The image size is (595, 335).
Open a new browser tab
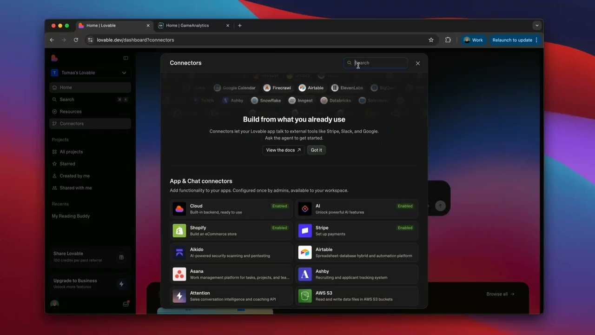click(240, 26)
